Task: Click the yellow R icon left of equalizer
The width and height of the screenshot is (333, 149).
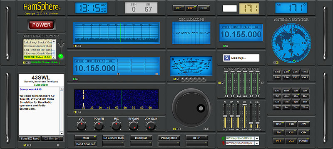Action: click(x=220, y=83)
